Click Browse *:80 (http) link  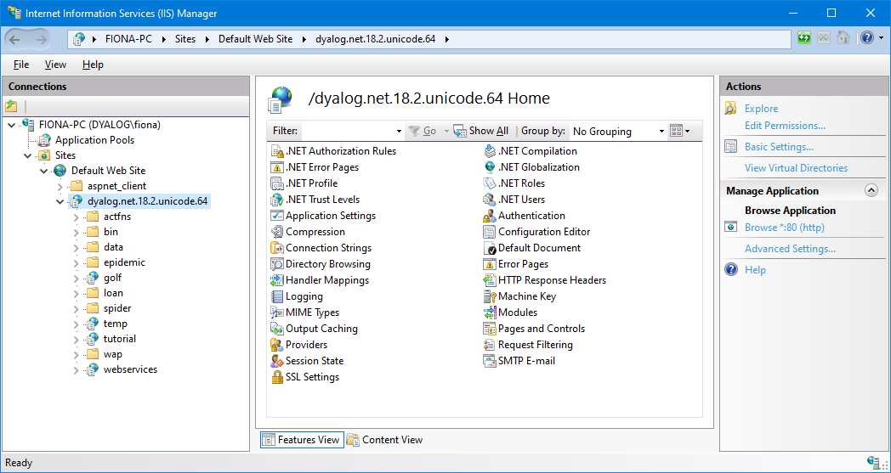(x=785, y=227)
